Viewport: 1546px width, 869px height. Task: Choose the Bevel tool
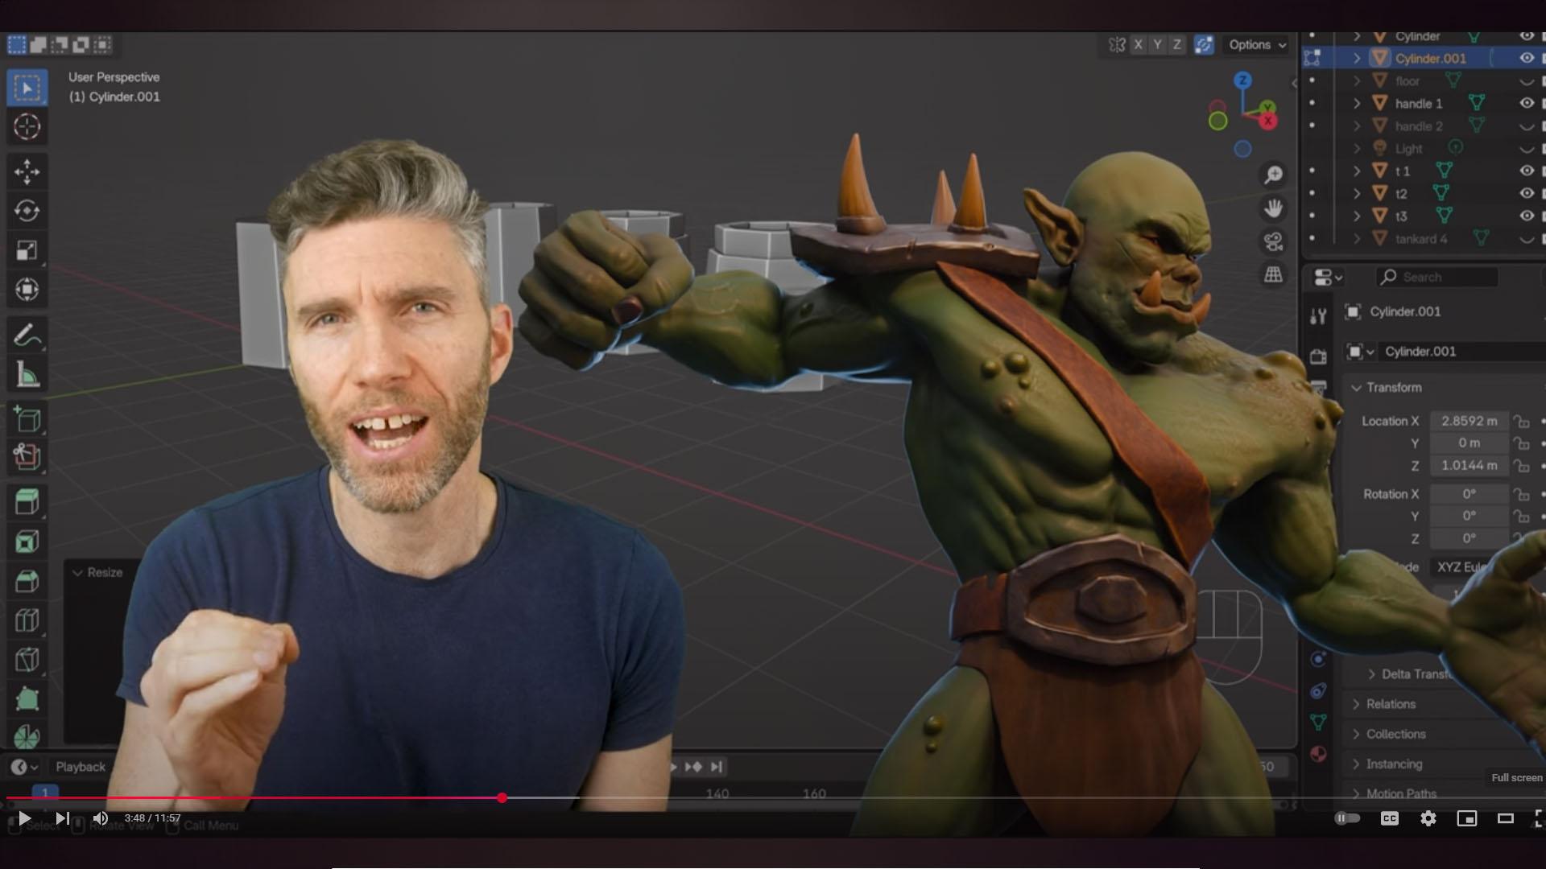pyautogui.click(x=27, y=581)
